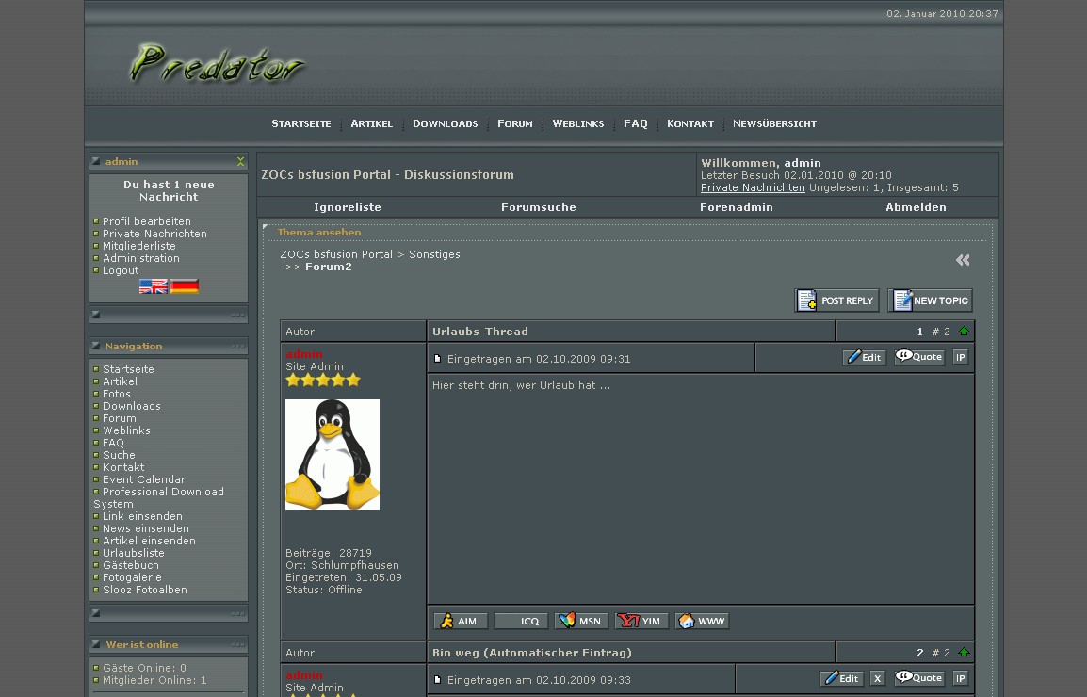Image resolution: width=1087 pixels, height=697 pixels.
Task: Contact admin via AIM icon
Action: pos(461,622)
